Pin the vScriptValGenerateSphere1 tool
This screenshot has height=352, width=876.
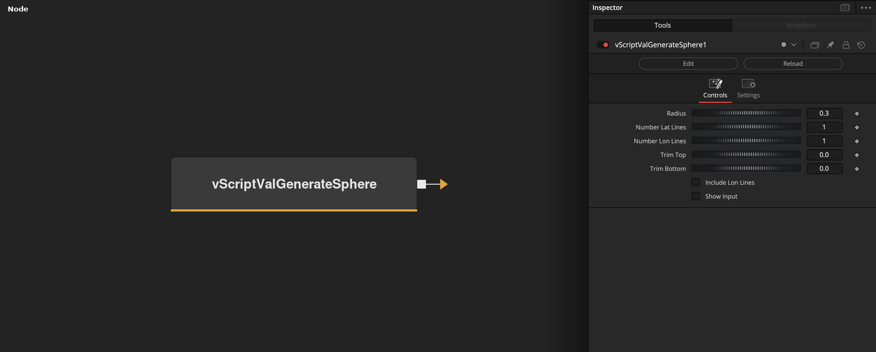pyautogui.click(x=830, y=45)
